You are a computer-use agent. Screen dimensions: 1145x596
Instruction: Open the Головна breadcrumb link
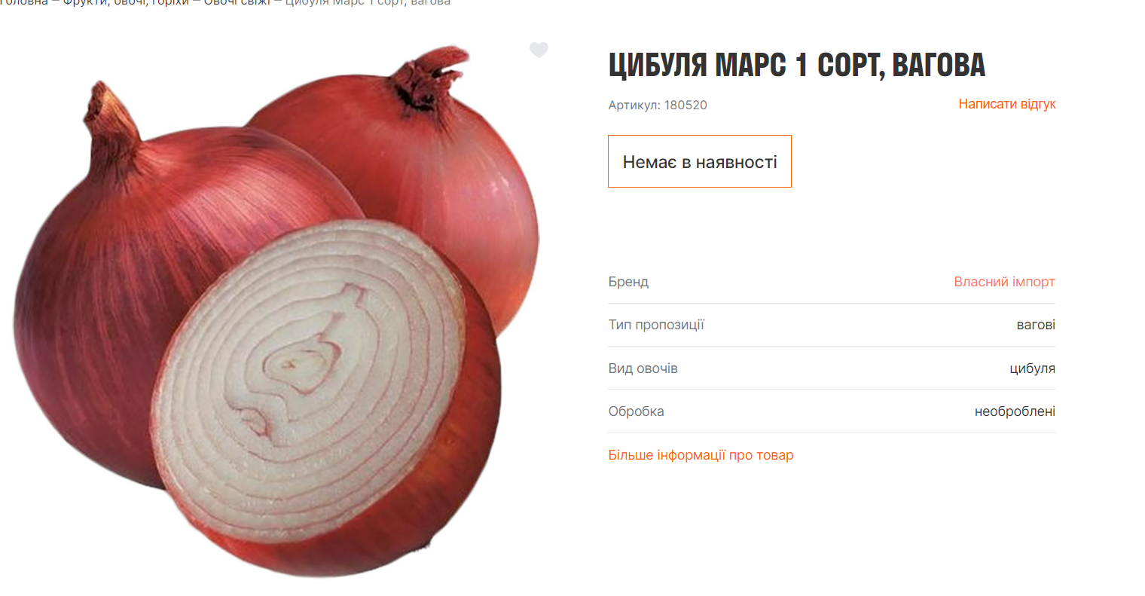pyautogui.click(x=23, y=3)
